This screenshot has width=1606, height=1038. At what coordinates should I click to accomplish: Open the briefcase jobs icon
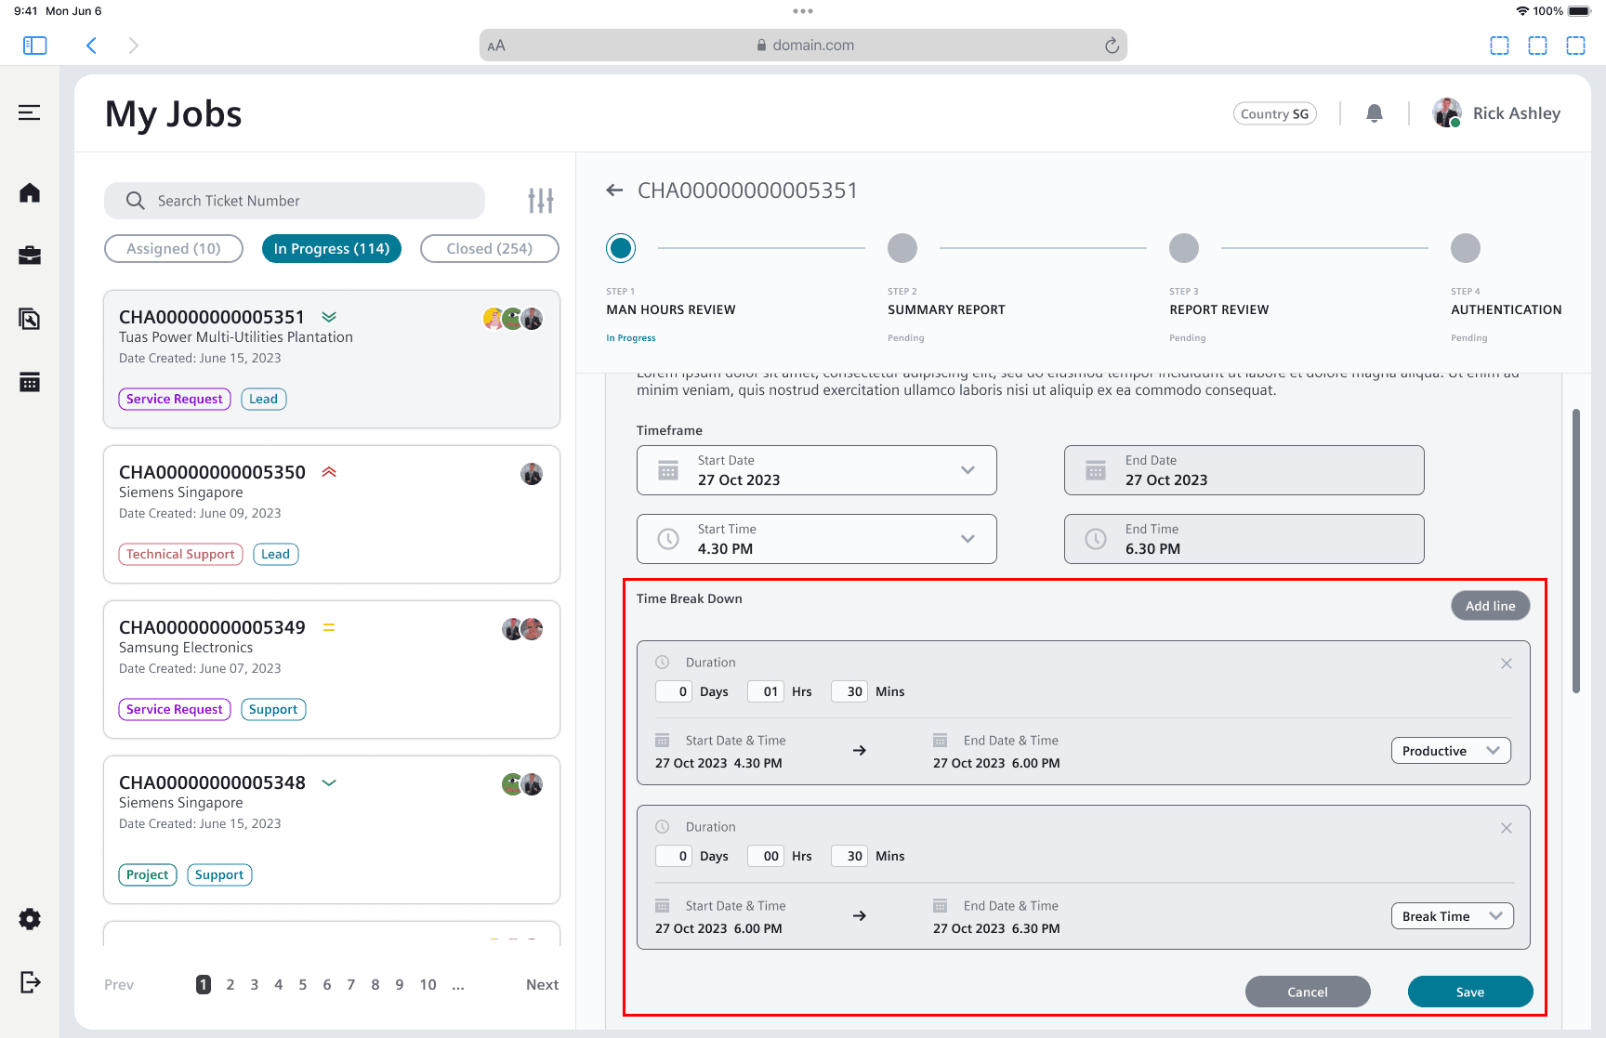(30, 256)
